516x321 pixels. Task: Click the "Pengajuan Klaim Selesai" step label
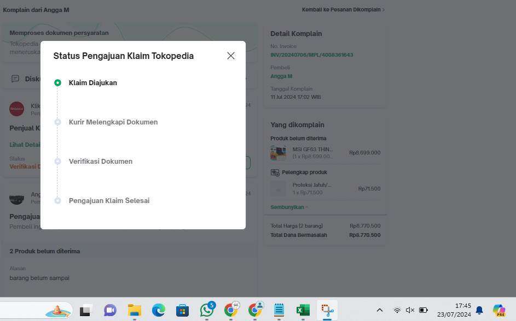(x=109, y=200)
